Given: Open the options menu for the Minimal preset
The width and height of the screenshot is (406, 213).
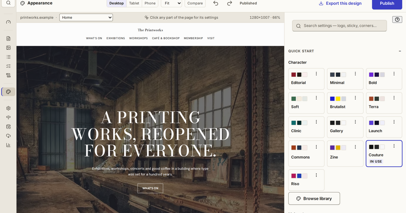Looking at the screenshot, I should [x=355, y=74].
